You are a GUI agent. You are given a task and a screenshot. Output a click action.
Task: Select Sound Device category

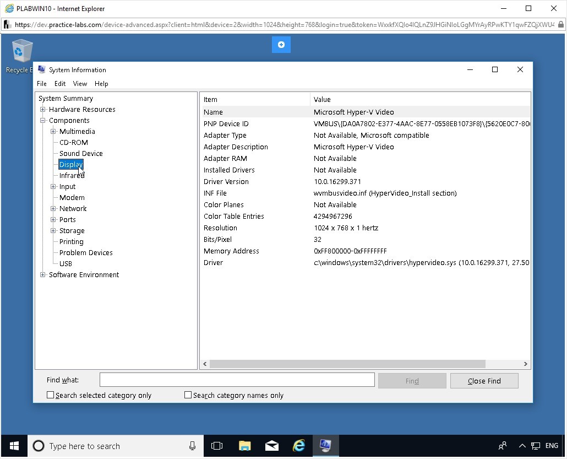[x=81, y=154]
